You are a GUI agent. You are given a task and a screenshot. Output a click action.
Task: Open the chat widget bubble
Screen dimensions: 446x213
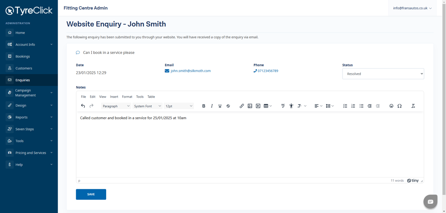[x=430, y=202]
